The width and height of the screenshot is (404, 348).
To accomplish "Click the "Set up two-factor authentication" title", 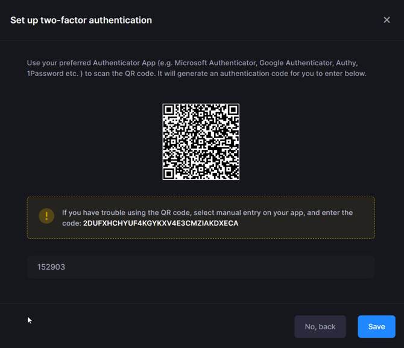I will [81, 21].
